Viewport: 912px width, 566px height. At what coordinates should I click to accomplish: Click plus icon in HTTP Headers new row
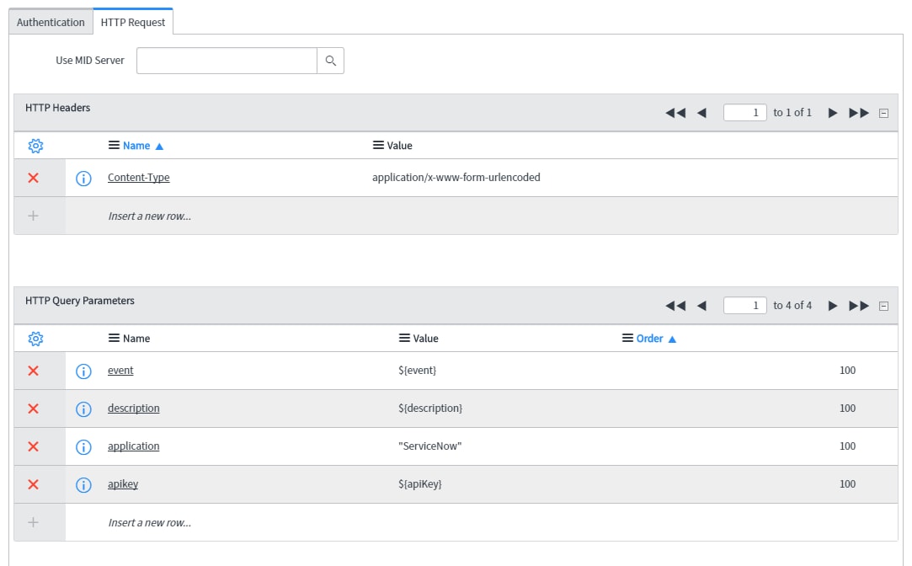click(33, 216)
